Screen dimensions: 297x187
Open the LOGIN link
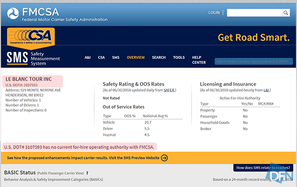coord(214,13)
